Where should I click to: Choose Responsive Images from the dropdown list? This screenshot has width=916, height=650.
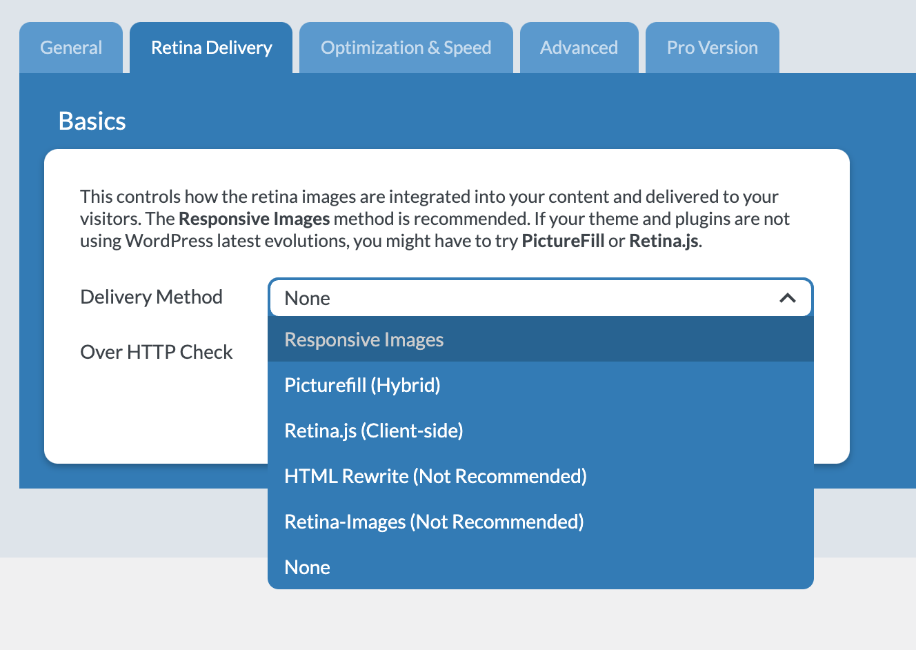pos(364,339)
